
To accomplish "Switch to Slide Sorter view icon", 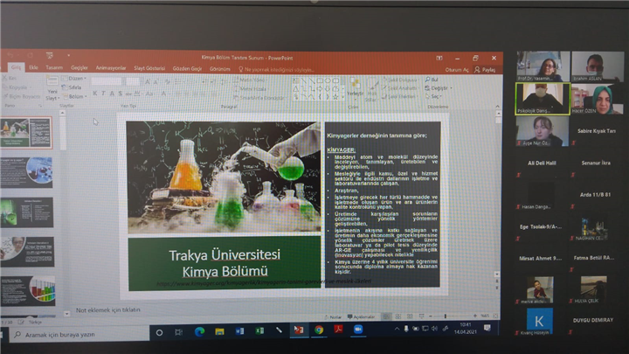I will [398, 316].
